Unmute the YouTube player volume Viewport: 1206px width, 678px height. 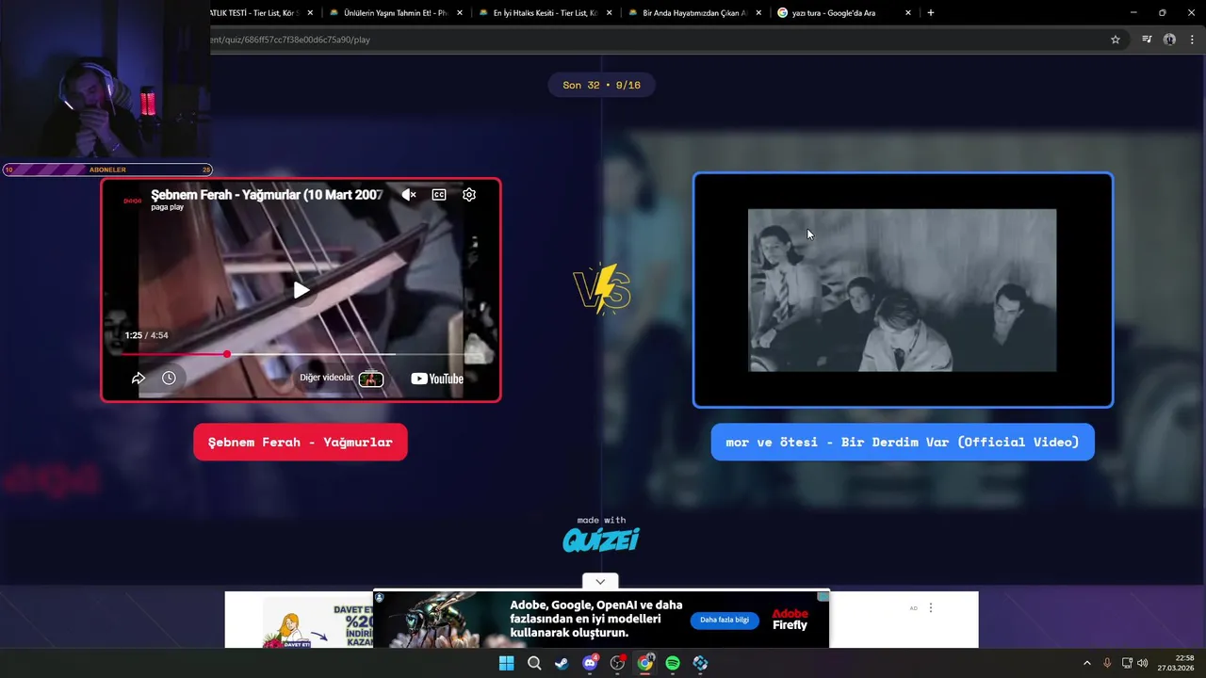408,195
